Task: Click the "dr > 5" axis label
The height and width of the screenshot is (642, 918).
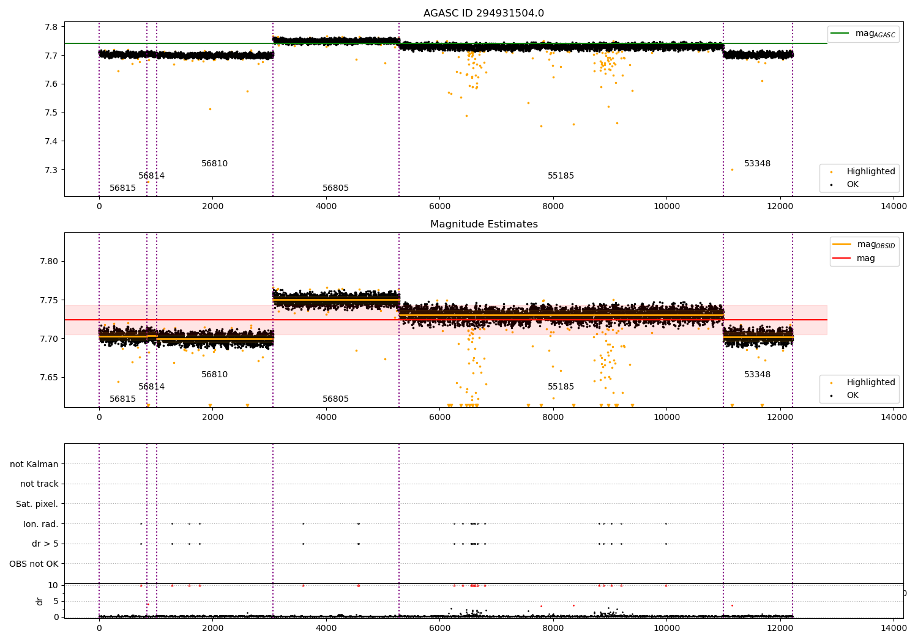Action: click(45, 544)
